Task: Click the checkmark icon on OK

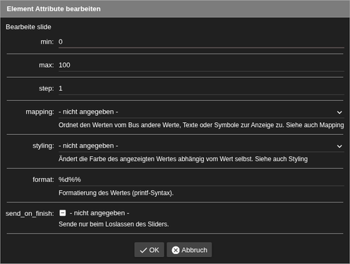Action: (x=143, y=251)
